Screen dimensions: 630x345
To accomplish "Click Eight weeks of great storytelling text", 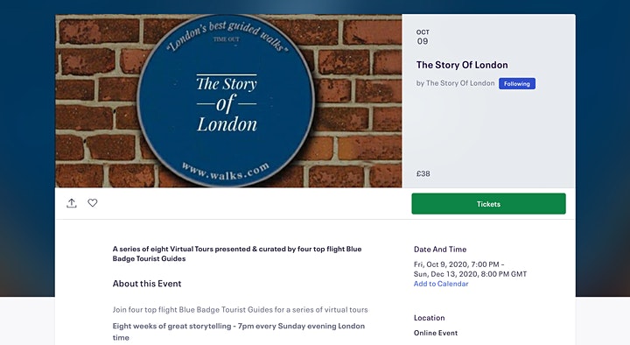I will [239, 332].
